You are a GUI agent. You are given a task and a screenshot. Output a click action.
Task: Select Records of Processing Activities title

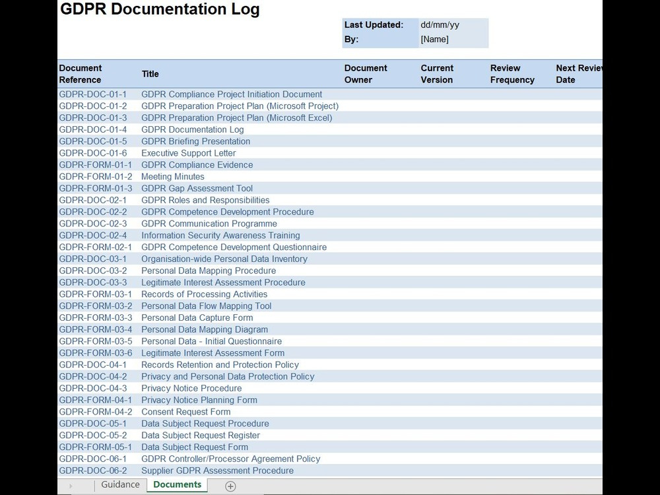204,294
